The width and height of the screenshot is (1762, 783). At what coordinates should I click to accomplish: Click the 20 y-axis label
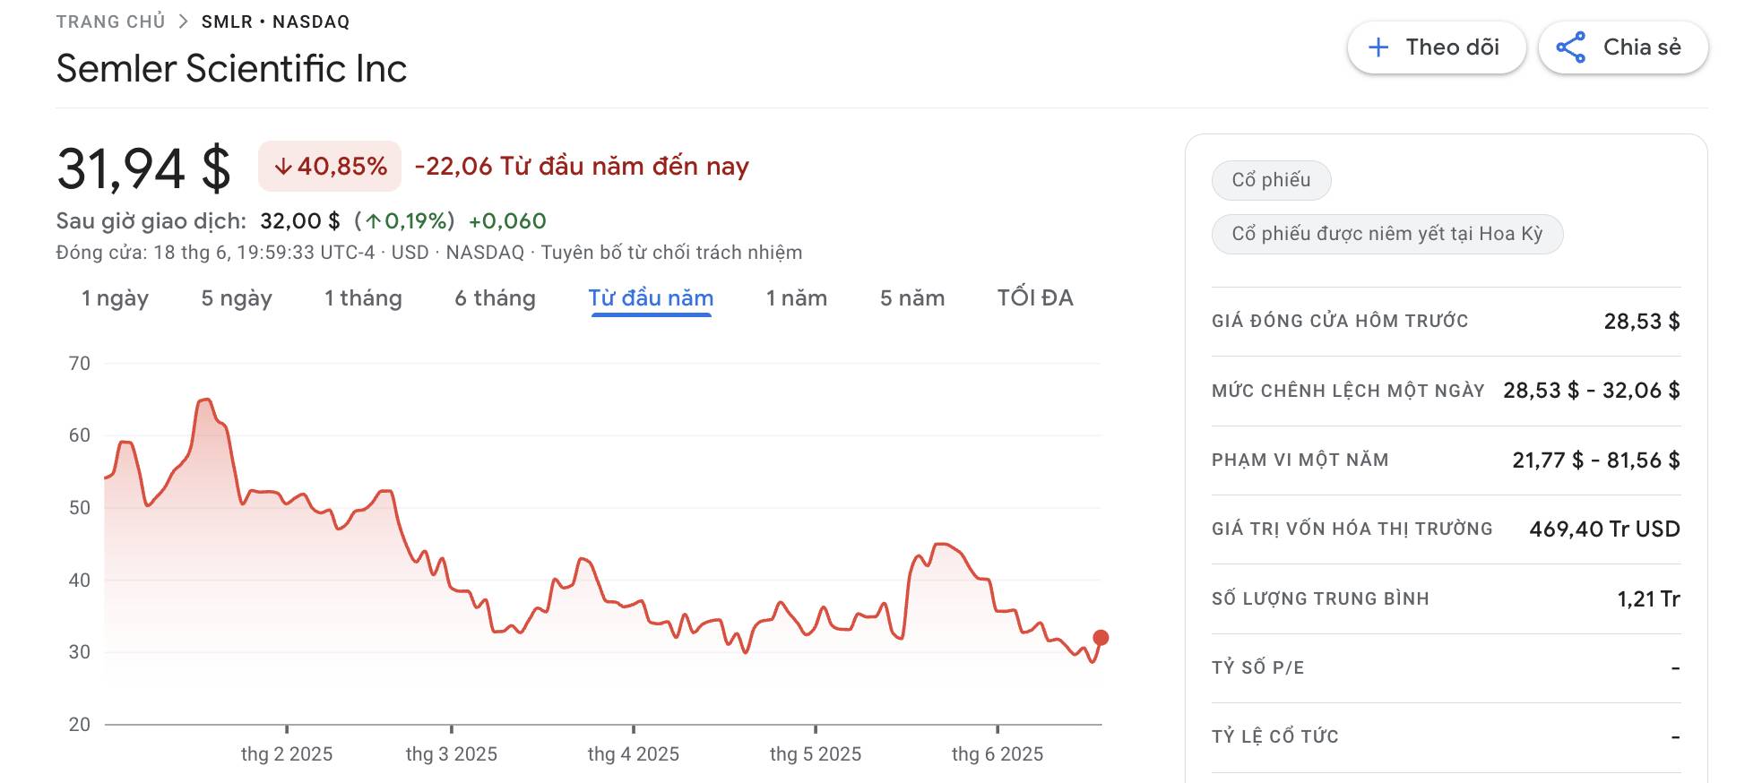coord(80,725)
